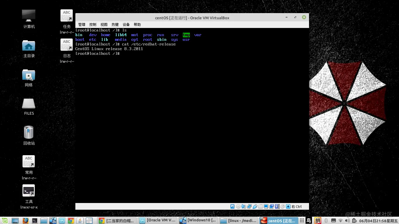This screenshot has height=224, width=399.
Task: Click the lib64 entry in the ls output
Action: coord(121,35)
